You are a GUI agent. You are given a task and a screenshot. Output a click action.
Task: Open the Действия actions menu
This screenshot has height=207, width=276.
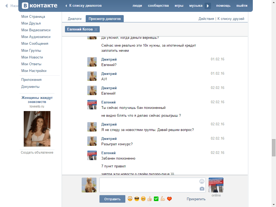[x=206, y=19]
